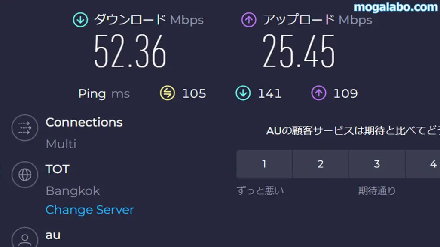Select rating 1 in the survey
440x247 pixels.
[x=264, y=164]
